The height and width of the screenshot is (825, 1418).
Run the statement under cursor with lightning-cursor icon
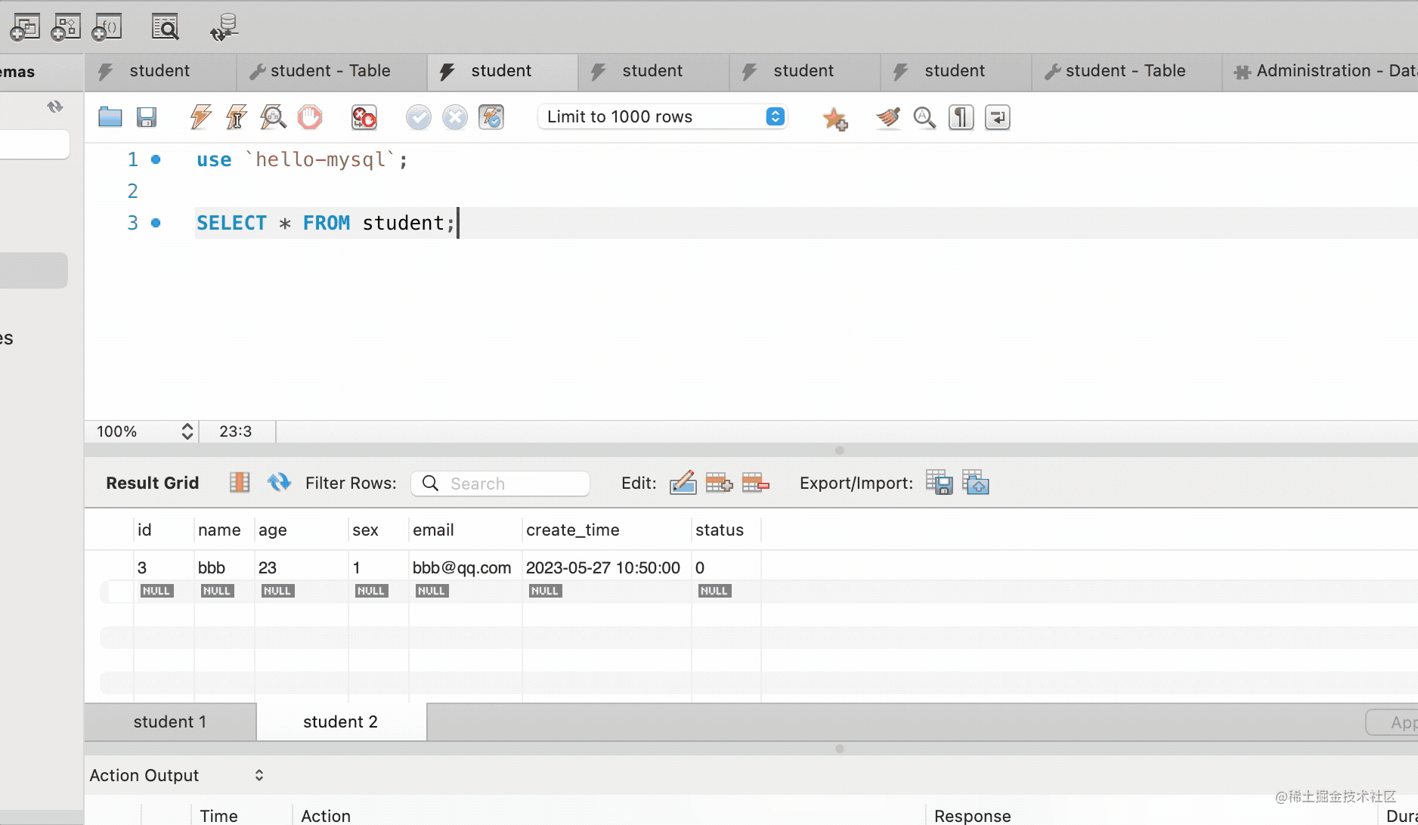pyautogui.click(x=237, y=117)
